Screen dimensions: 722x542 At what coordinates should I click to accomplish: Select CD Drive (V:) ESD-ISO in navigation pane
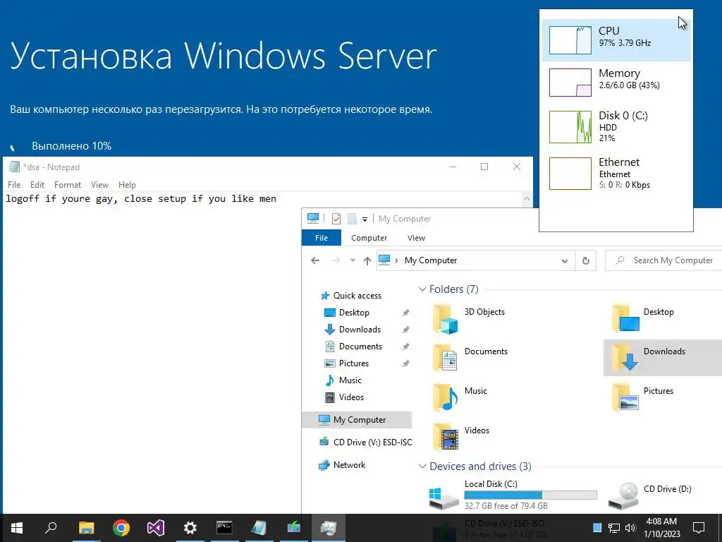[x=372, y=442]
